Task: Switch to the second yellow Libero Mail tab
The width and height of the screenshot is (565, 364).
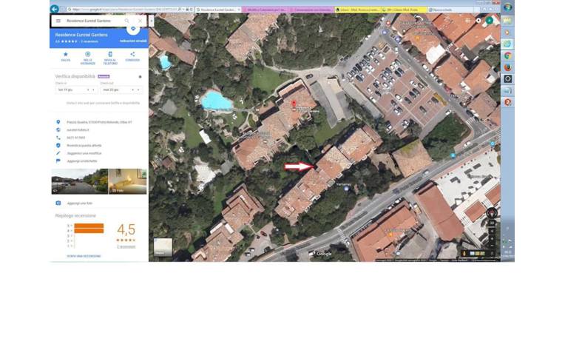Action: click(404, 10)
